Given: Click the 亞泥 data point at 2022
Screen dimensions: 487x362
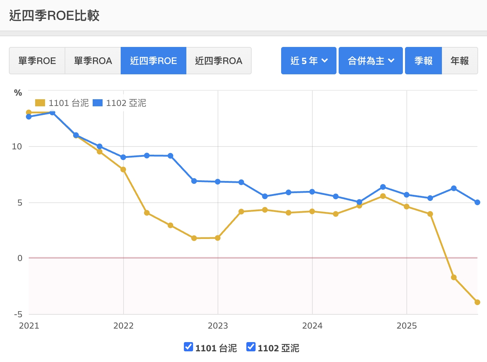Looking at the screenshot, I should point(123,157).
